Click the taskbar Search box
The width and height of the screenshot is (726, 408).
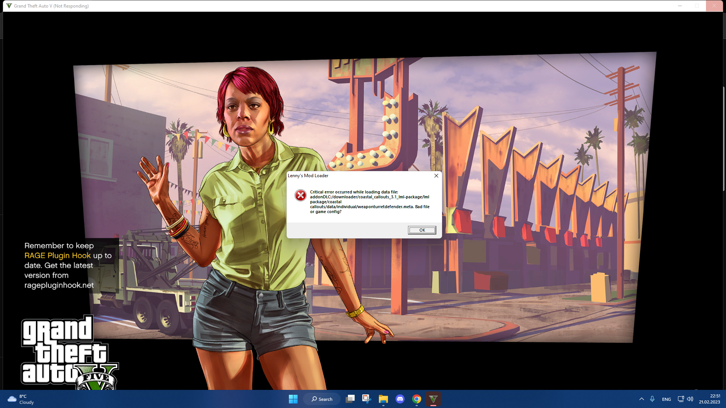[x=322, y=399]
